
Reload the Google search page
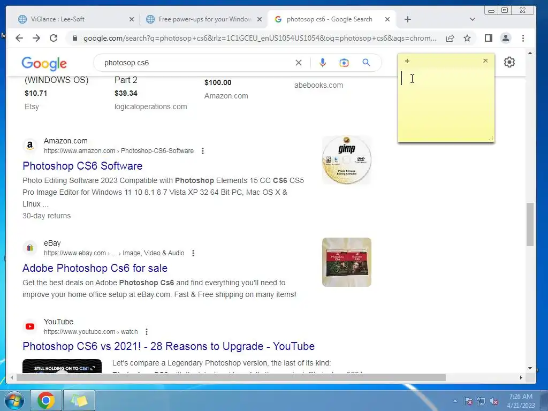pyautogui.click(x=54, y=38)
